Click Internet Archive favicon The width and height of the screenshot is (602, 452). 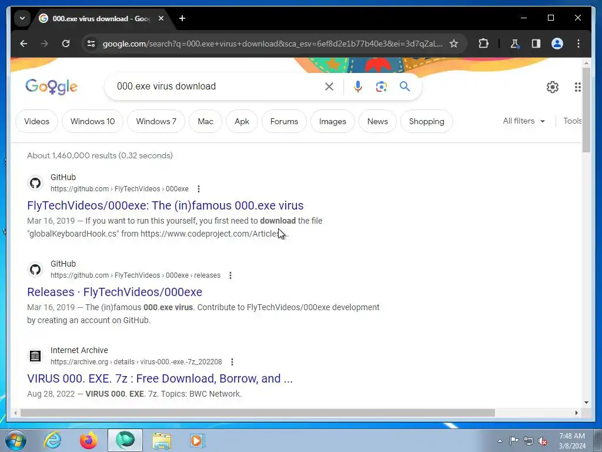pos(35,356)
